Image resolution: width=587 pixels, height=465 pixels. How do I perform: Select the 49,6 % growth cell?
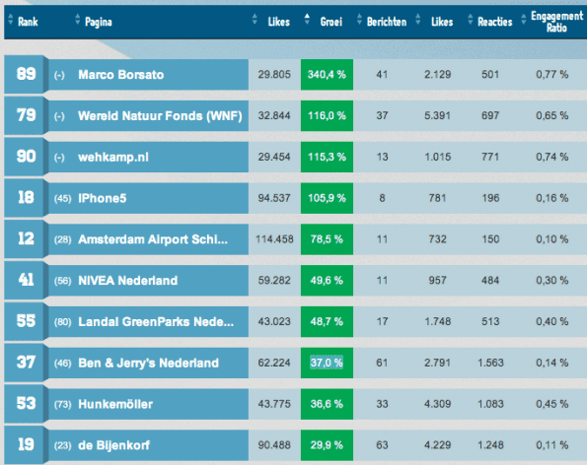pyautogui.click(x=327, y=280)
